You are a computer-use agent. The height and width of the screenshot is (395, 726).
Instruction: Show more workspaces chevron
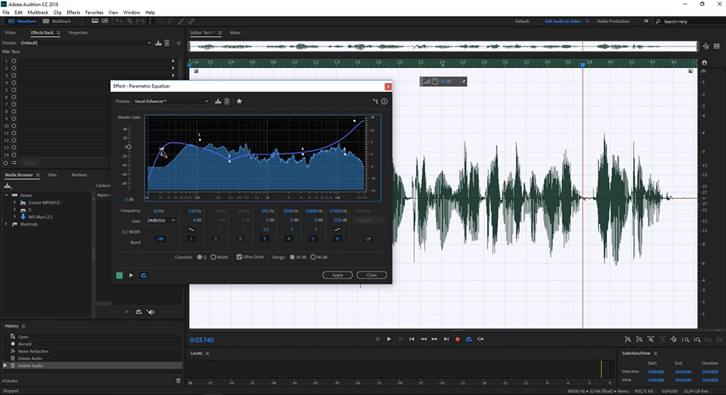(646, 21)
